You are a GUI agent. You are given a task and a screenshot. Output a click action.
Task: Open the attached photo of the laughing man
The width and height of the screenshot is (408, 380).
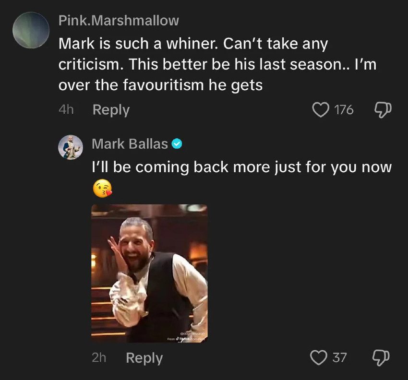[x=149, y=273]
